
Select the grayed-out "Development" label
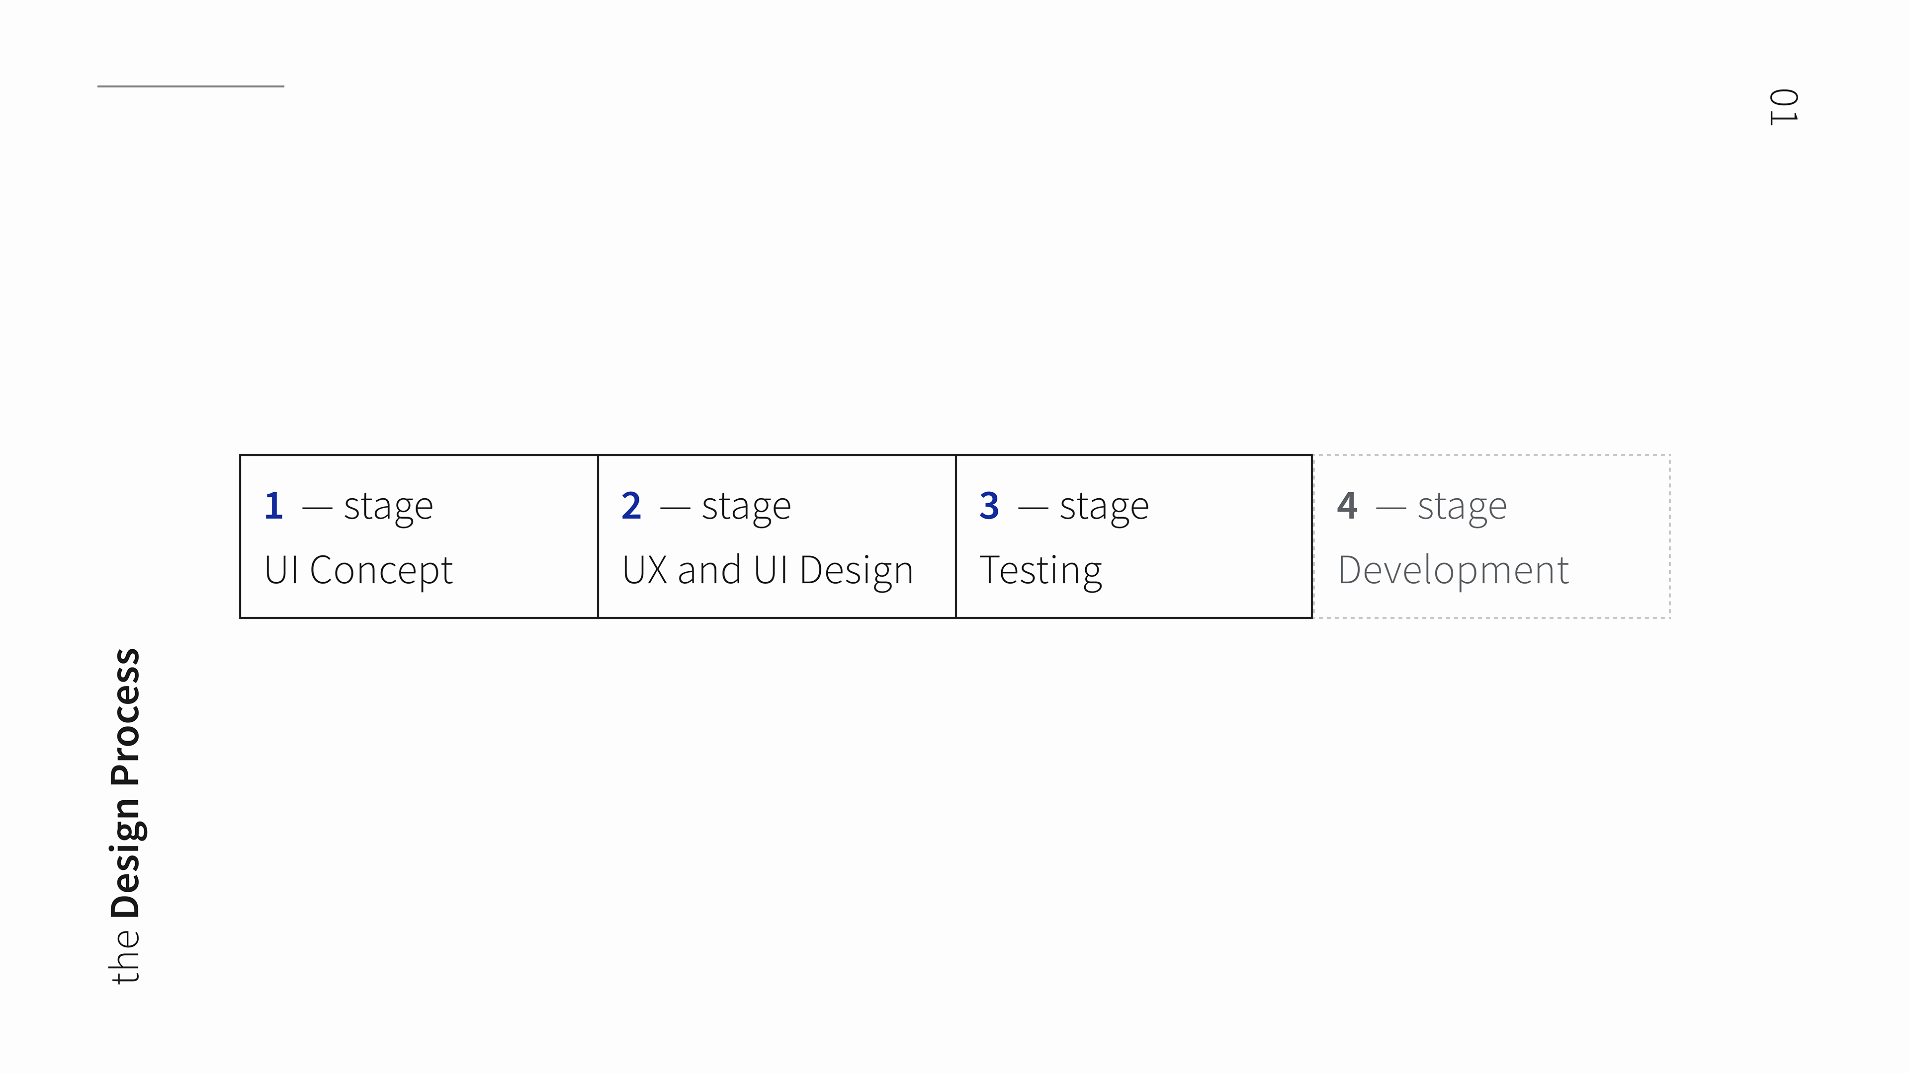click(x=1453, y=570)
